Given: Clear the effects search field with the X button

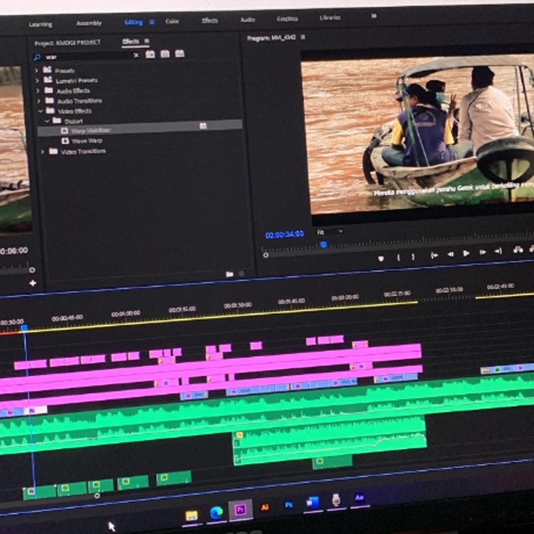Looking at the screenshot, I should (135, 56).
